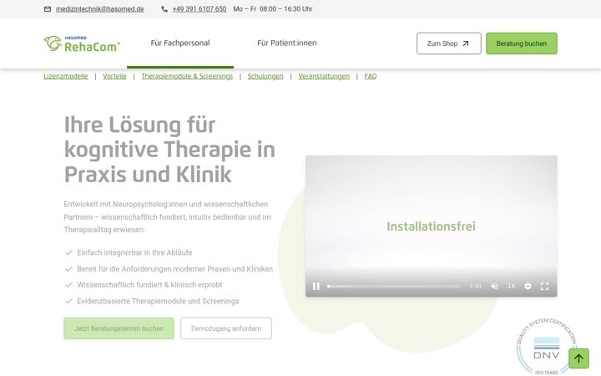Image resolution: width=601 pixels, height=376 pixels.
Task: Click the medizintechnik@hasomed.de email link
Action: coord(99,9)
